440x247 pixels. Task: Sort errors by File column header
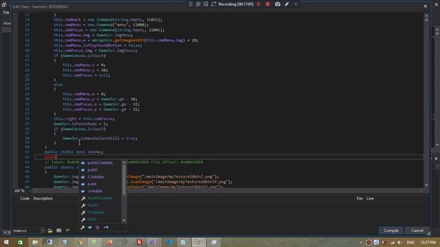360,198
